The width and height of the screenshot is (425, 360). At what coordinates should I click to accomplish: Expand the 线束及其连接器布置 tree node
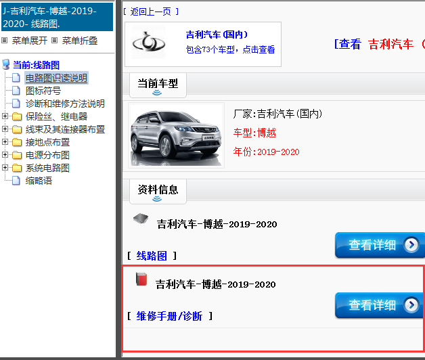(5, 129)
